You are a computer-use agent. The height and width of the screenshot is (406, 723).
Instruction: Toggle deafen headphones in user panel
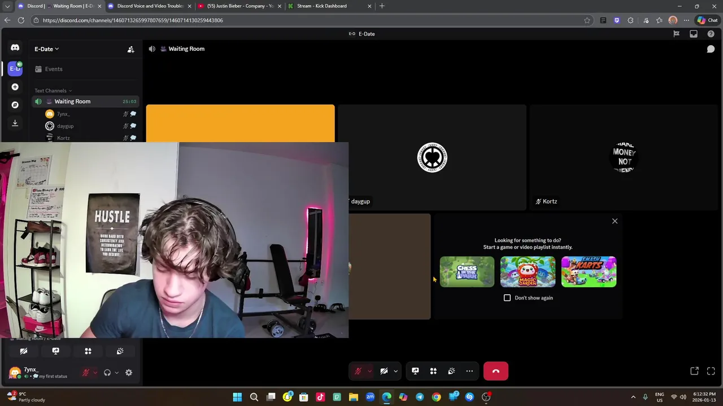click(107, 373)
